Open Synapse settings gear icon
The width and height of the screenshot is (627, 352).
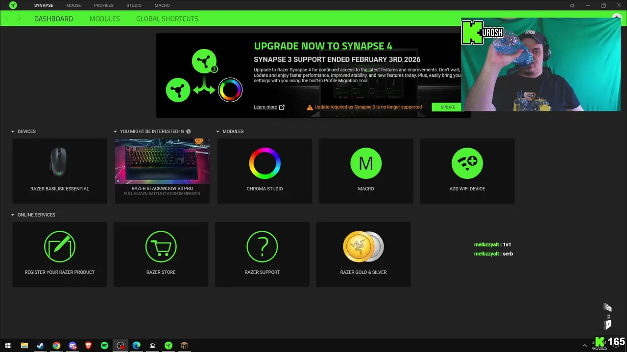click(x=572, y=5)
